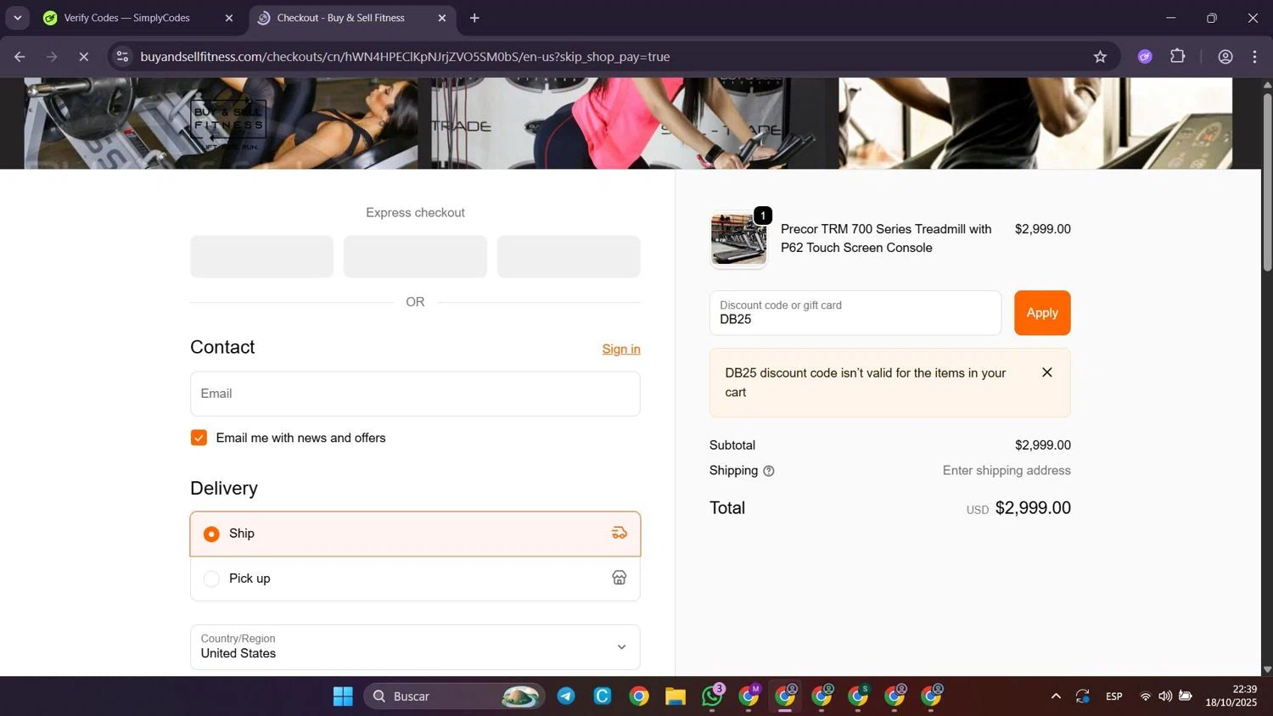
Task: Select the Pick up delivery option
Action: [415, 579]
